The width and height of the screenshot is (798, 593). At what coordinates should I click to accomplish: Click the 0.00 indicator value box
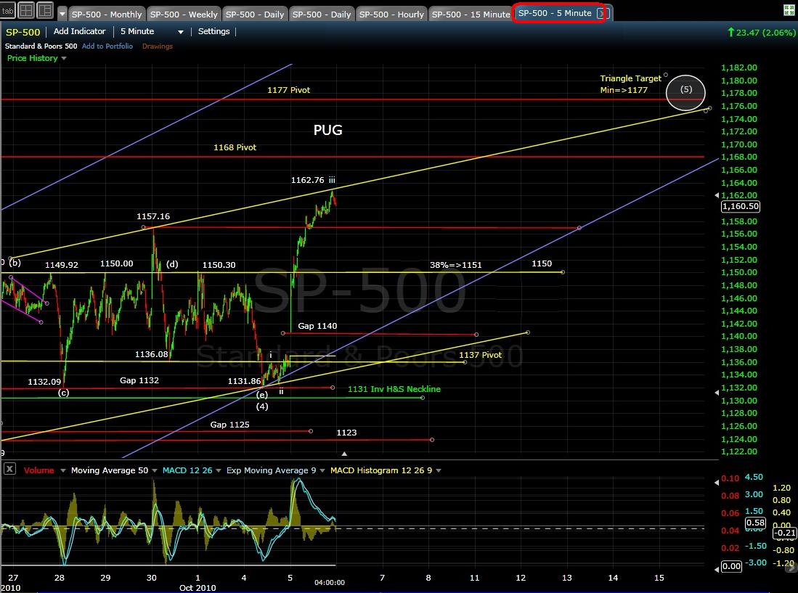pyautogui.click(x=731, y=566)
